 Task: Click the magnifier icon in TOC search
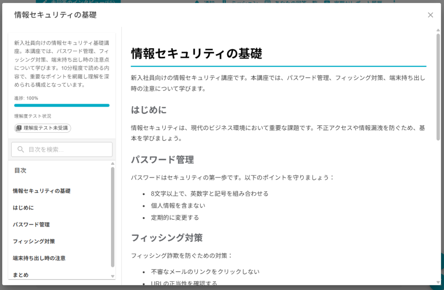(x=20, y=150)
